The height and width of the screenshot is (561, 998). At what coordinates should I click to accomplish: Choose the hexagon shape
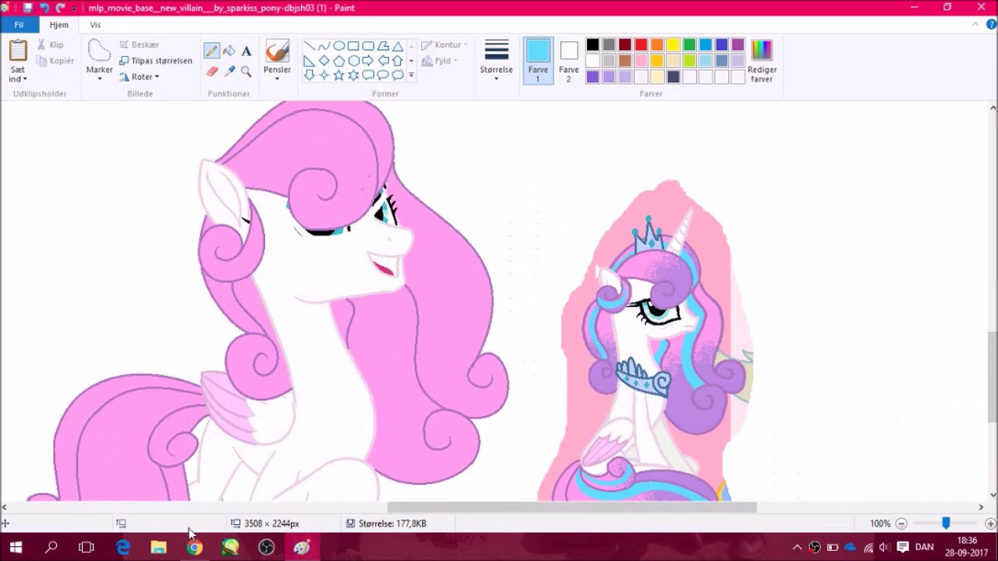pyautogui.click(x=353, y=61)
